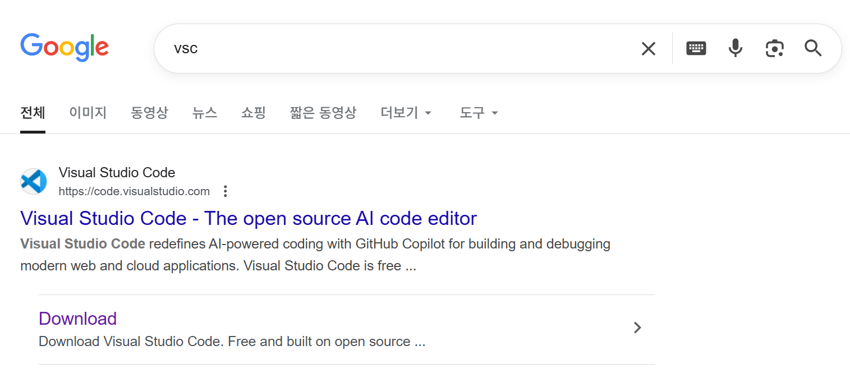This screenshot has height=373, width=850.
Task: Select the 전체 tab
Action: pos(33,113)
